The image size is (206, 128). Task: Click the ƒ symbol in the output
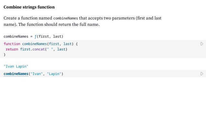tap(36, 36)
